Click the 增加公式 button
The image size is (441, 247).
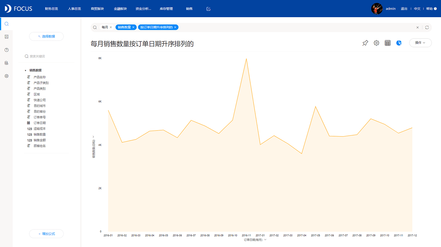pyautogui.click(x=46, y=234)
